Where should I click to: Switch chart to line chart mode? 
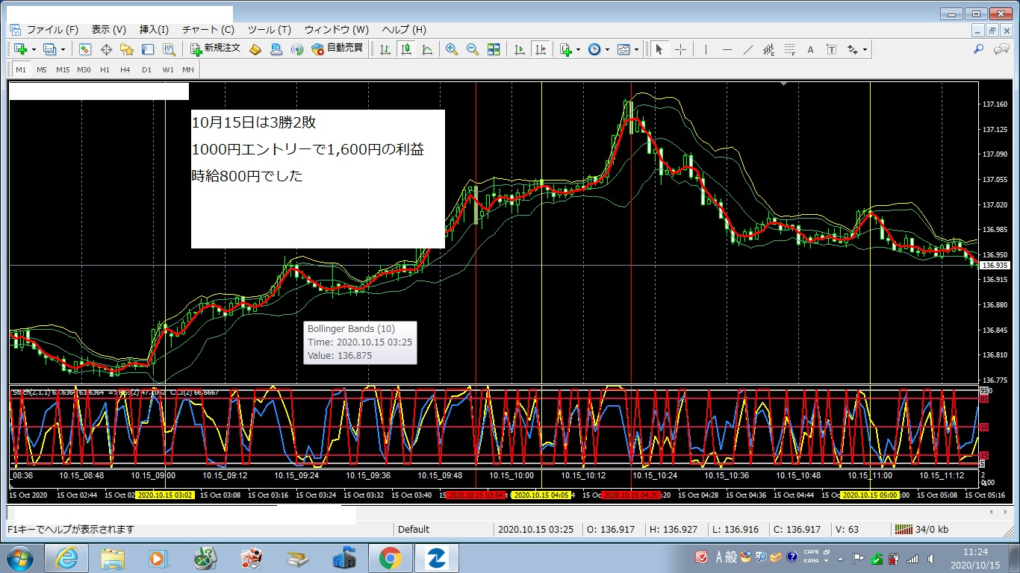(427, 49)
